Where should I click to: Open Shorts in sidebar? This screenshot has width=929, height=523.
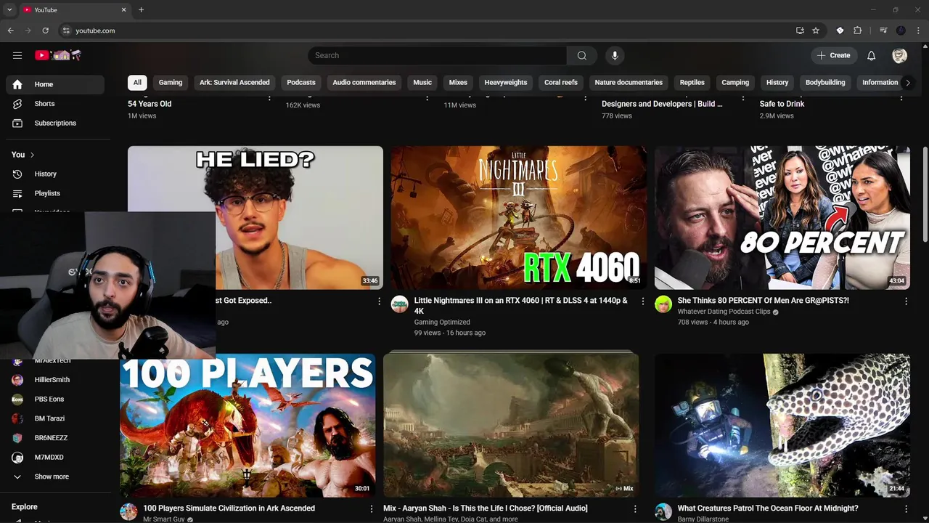tap(55, 104)
